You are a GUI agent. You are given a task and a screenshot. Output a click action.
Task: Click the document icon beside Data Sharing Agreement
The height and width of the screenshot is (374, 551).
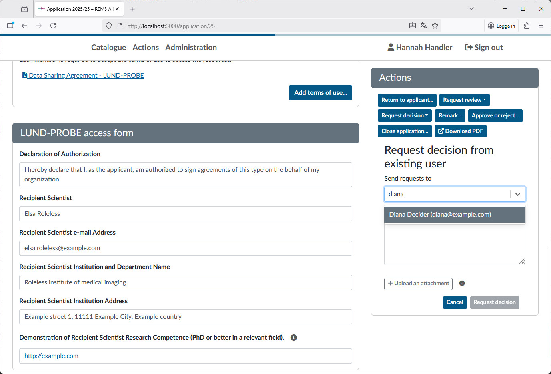point(24,75)
